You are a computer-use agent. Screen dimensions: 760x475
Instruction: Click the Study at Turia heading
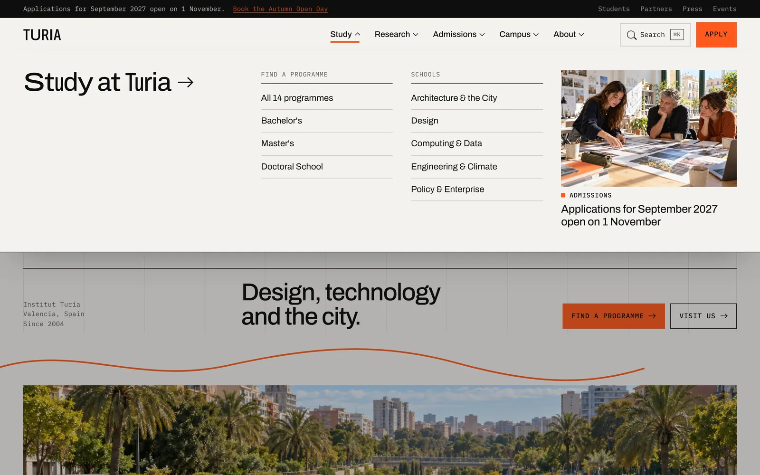97,82
